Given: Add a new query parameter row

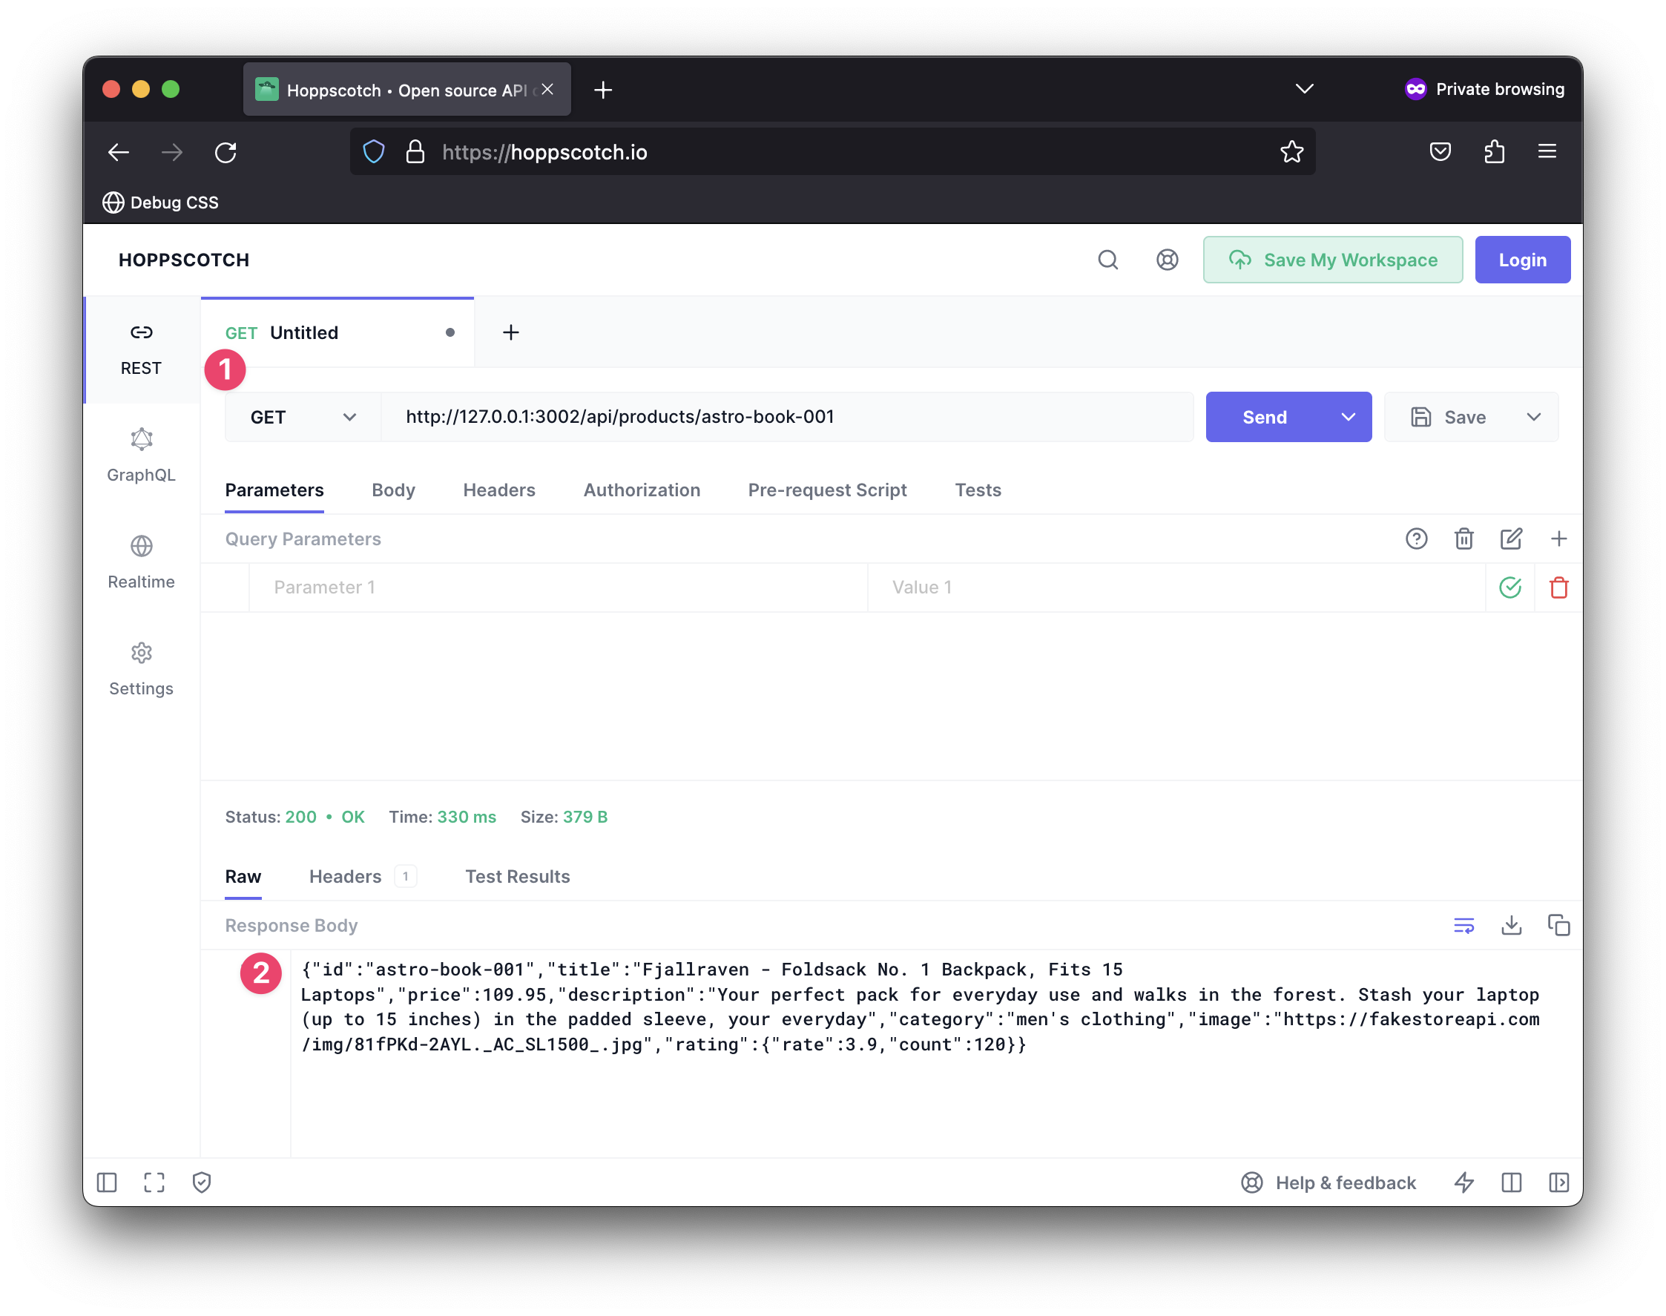Looking at the screenshot, I should pyautogui.click(x=1560, y=539).
